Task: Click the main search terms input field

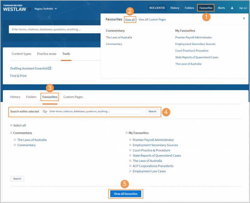Action: pos(55,29)
